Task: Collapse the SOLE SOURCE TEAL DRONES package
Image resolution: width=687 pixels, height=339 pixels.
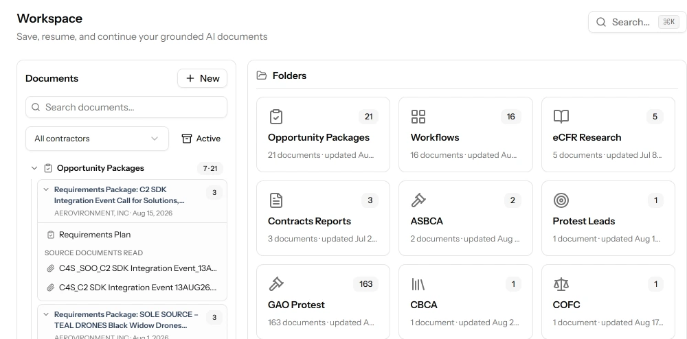Action: pos(45,314)
